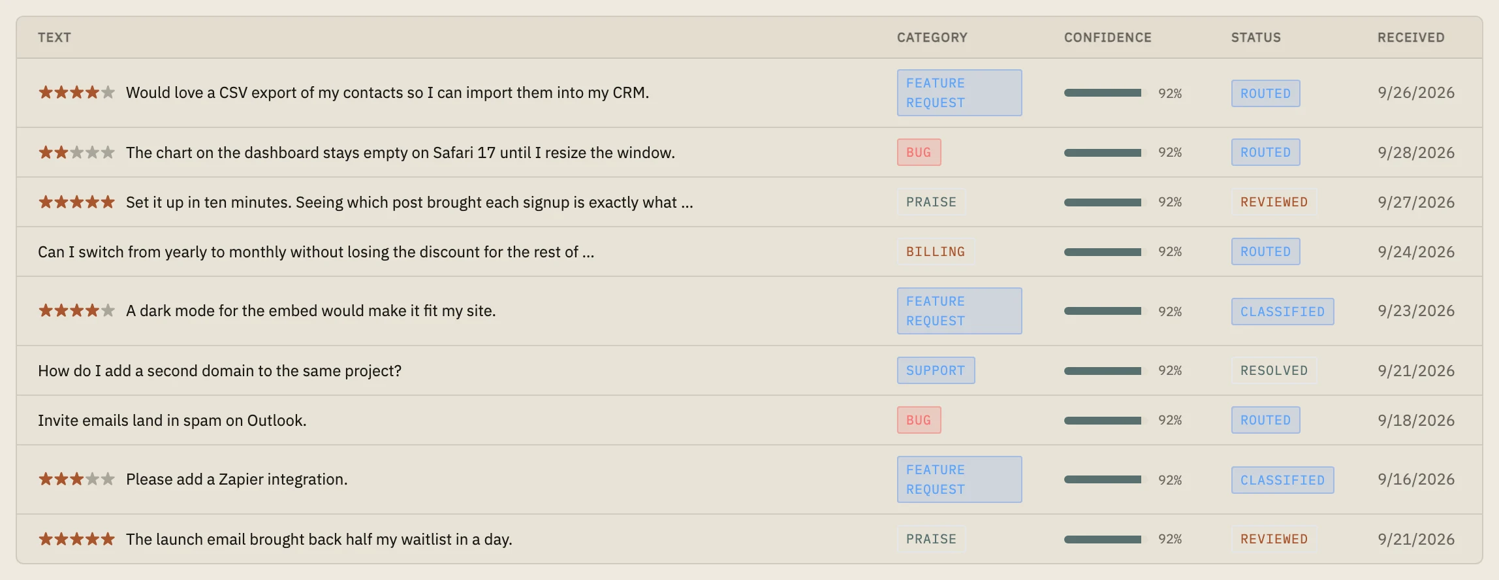Click the Resolved status badge
Screen dimensions: 1499x580
tap(1274, 370)
